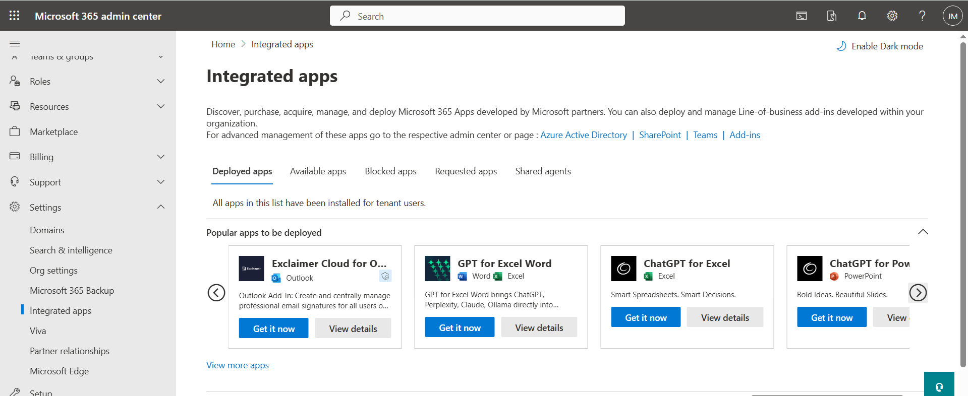Screen dimensions: 968x396
Task: Click the Outlook icon on Exclaimer card
Action: (276, 278)
